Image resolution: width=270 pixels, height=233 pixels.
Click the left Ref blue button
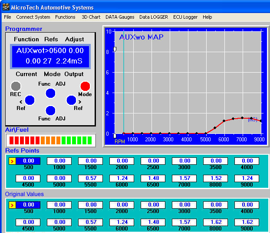[30, 100]
